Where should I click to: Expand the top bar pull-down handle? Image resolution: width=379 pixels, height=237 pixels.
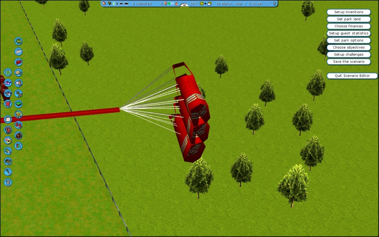tap(184, 5)
